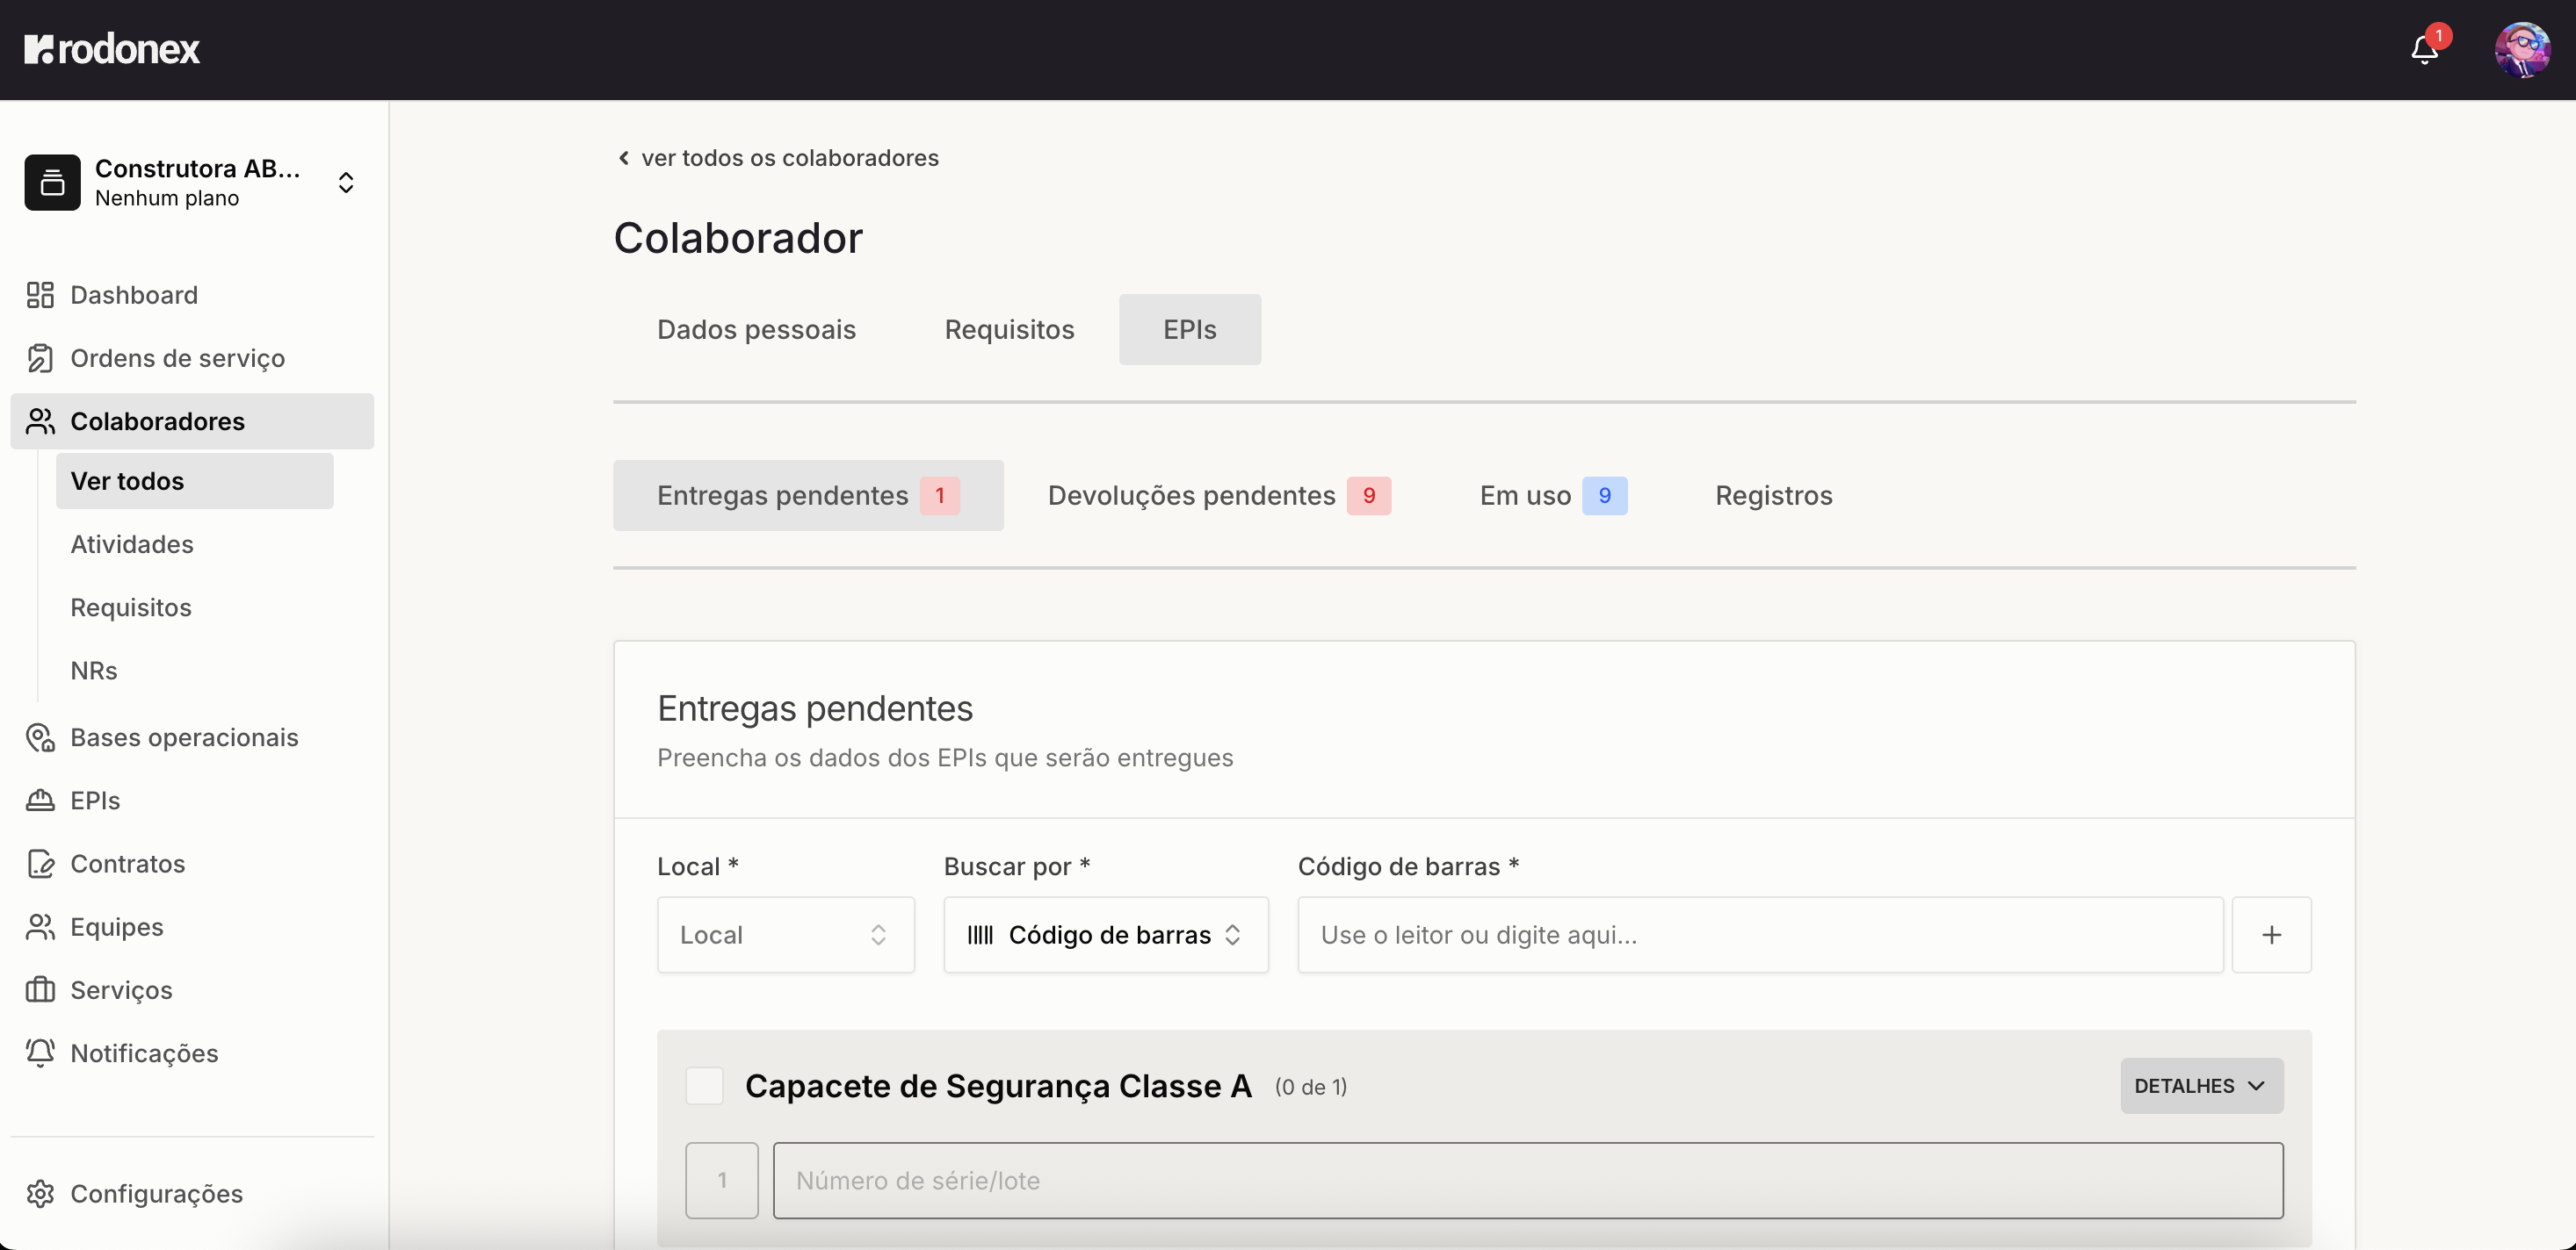This screenshot has width=2576, height=1250.
Task: Click the notification bell with badge 1
Action: pyautogui.click(x=2425, y=48)
